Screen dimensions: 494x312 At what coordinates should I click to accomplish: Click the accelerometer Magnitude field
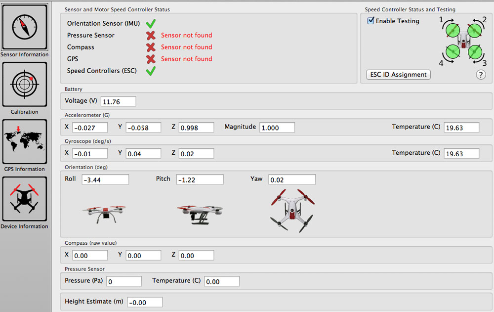coord(277,128)
